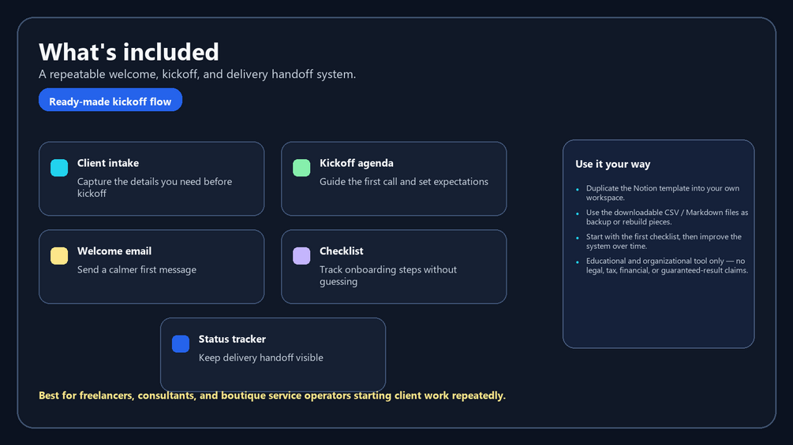Select the green Kickoff agenda icon

(x=301, y=168)
